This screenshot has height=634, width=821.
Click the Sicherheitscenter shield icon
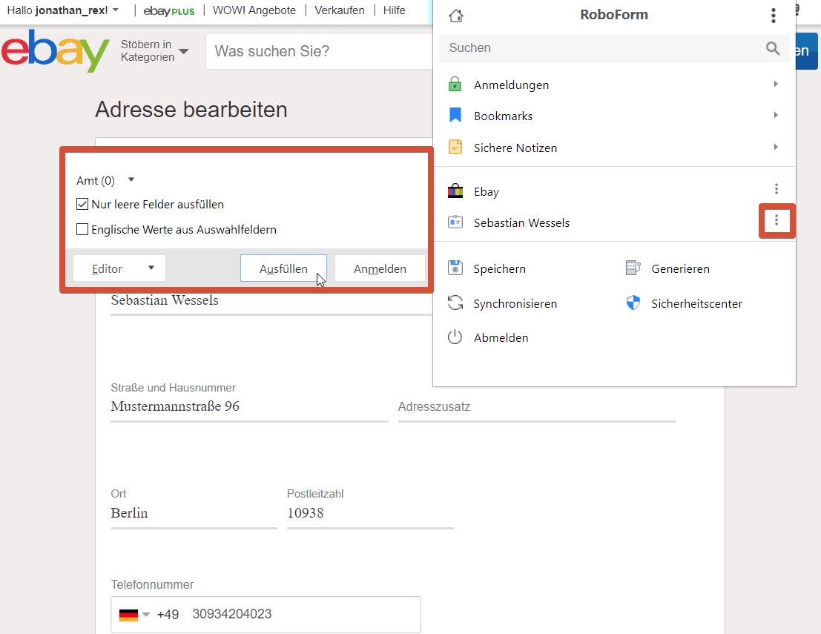[633, 303]
